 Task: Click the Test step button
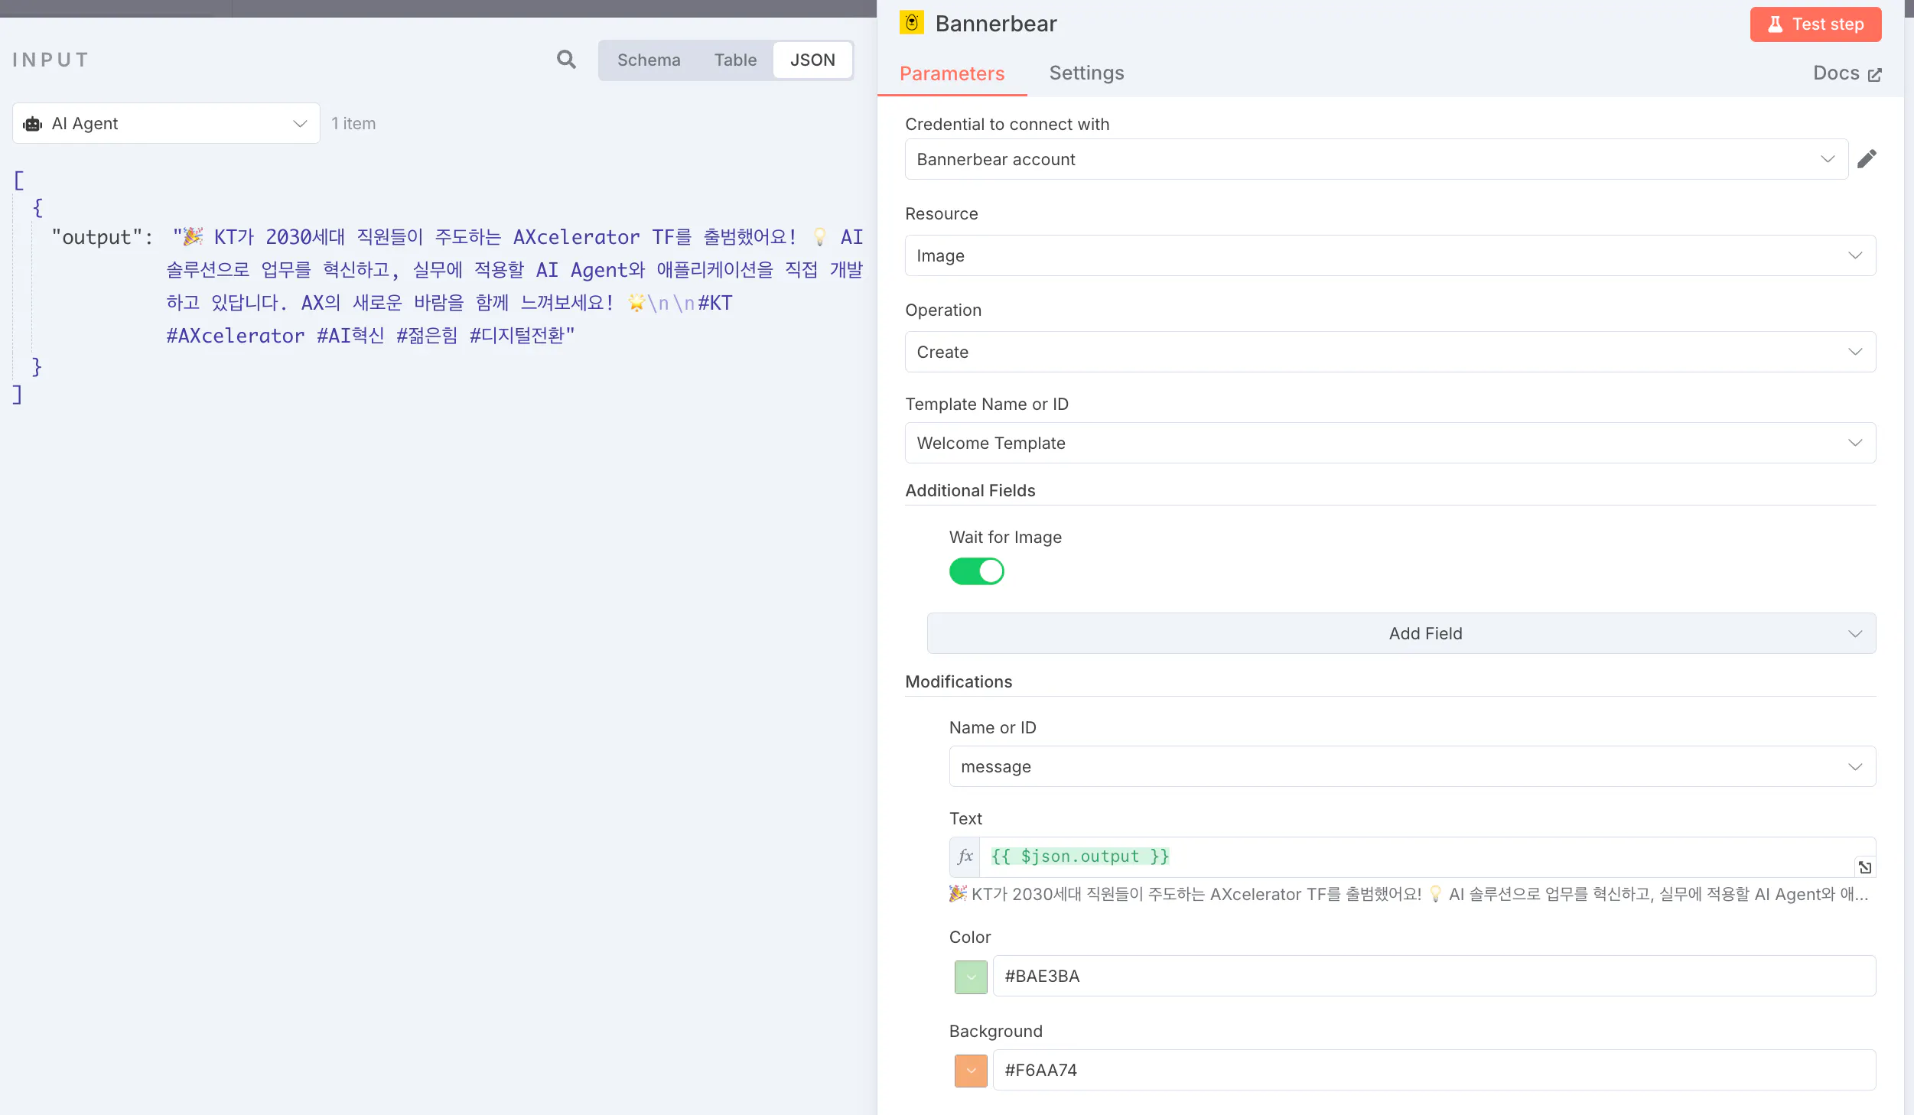click(1815, 24)
